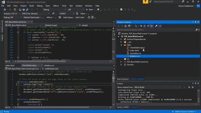Select ClientSideScript.js in Solution Explorer
Viewport: 201px width, 113px height.
point(137,48)
